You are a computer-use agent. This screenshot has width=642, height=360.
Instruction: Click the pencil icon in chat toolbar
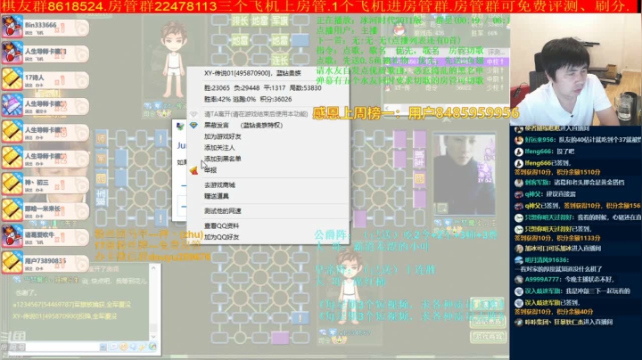click(x=143, y=347)
